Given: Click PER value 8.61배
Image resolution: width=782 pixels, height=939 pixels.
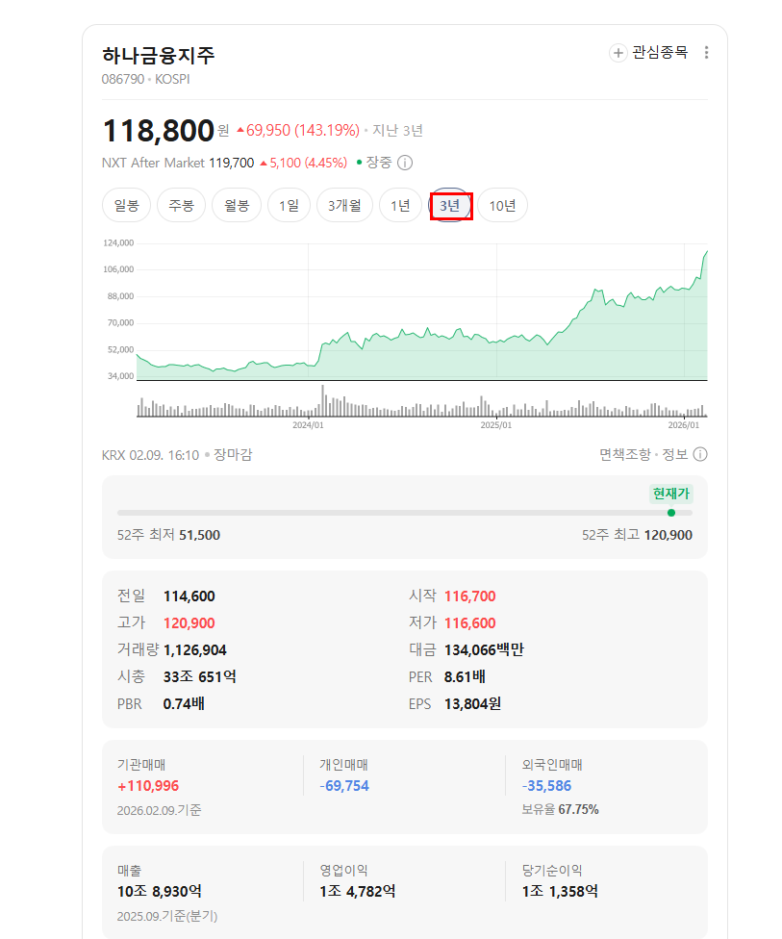Looking at the screenshot, I should coord(465,676).
